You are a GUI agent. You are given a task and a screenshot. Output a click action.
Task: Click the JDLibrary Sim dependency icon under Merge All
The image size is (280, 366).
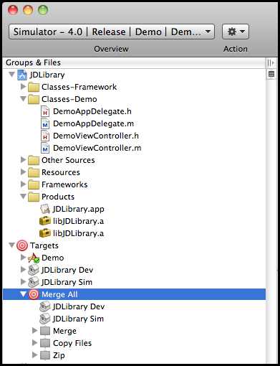45,319
